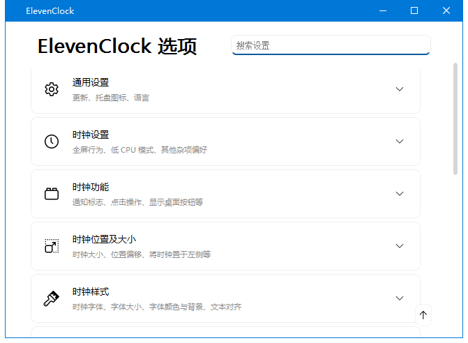Expand the 通用设置 section chevron
This screenshot has height=343, width=468.
400,89
